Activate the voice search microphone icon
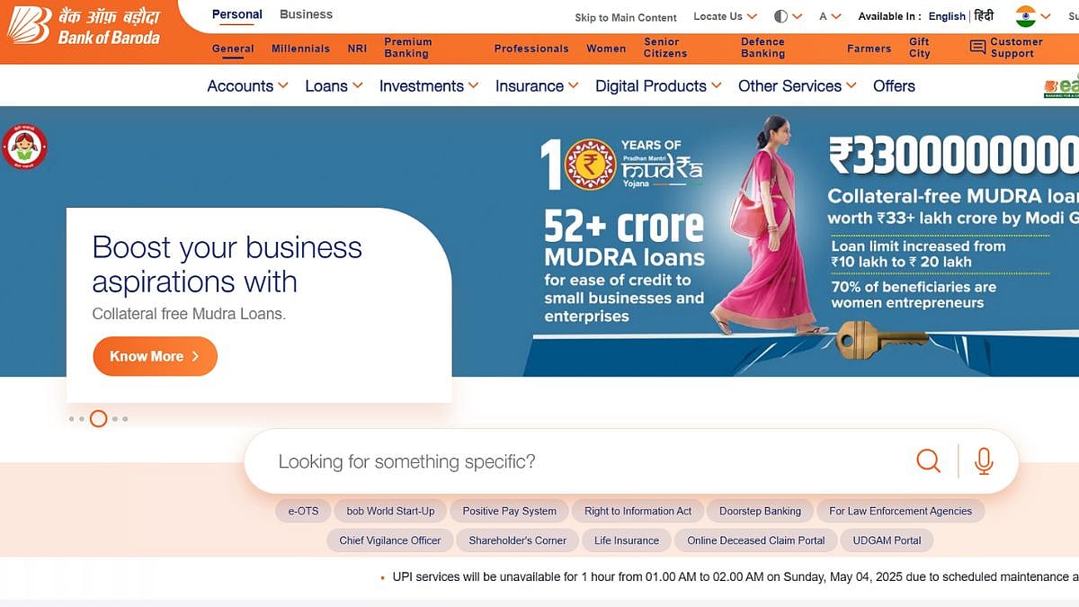 pos(984,461)
